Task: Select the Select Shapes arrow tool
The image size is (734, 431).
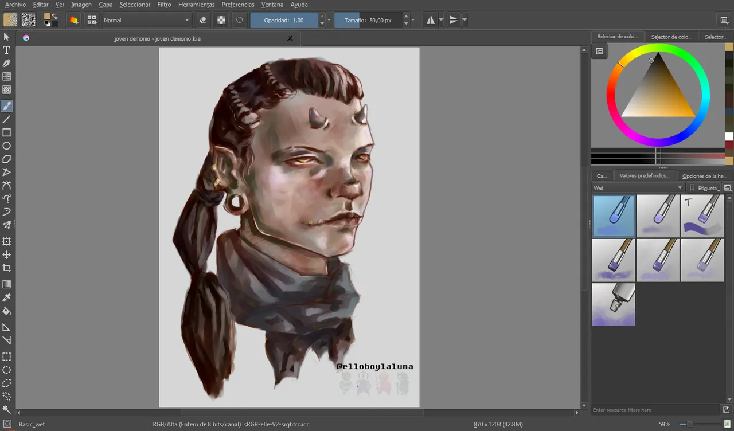Action: [7, 37]
